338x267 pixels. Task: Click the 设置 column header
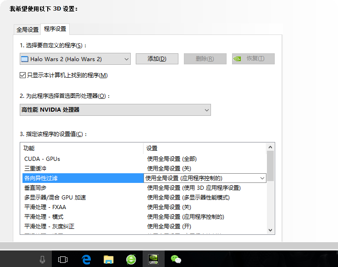coord(205,148)
